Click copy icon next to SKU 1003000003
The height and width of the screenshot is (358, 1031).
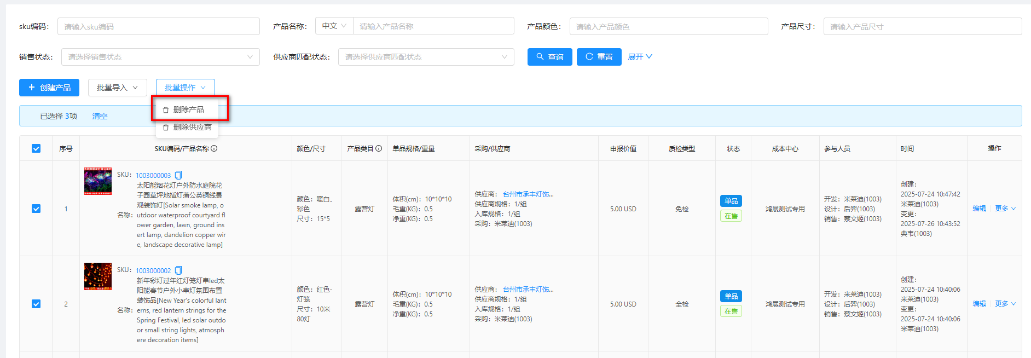click(x=178, y=175)
